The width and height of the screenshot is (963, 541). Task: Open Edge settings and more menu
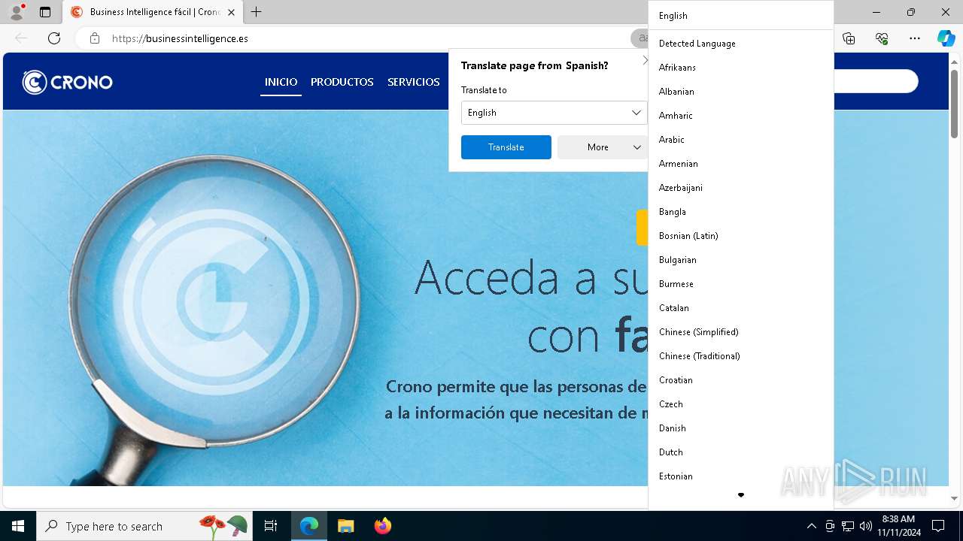pos(915,38)
